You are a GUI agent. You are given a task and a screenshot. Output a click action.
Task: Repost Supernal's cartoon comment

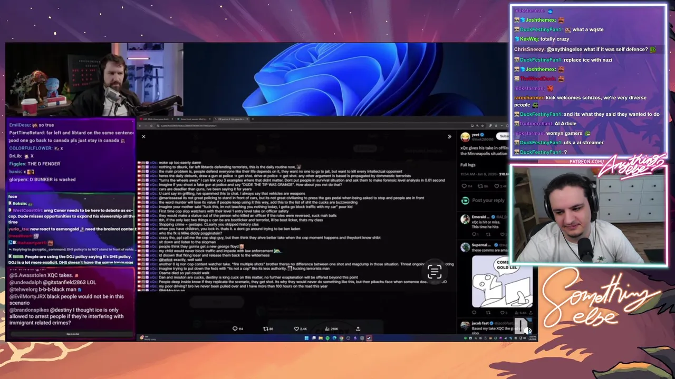488,313
